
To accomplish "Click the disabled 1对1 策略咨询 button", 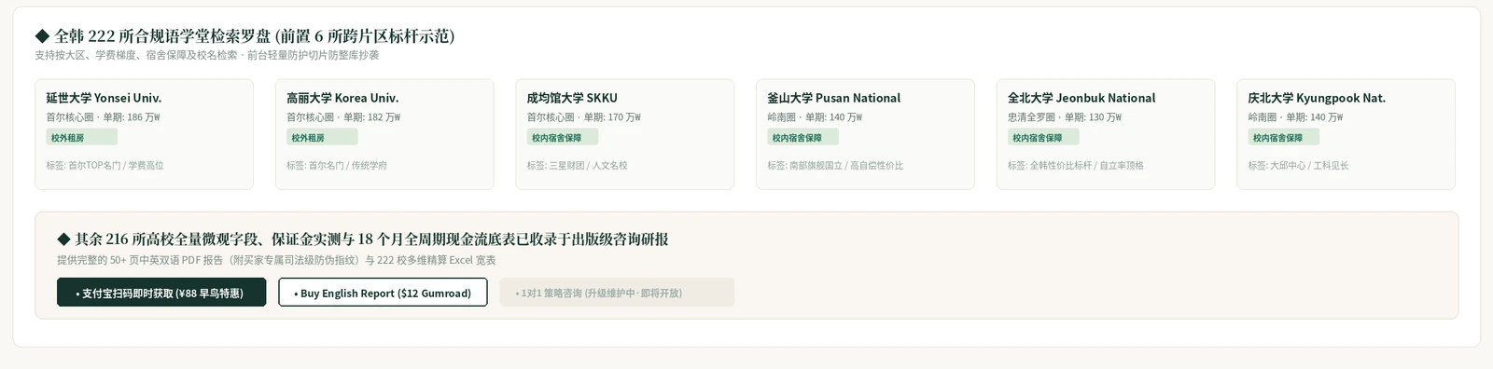I will [x=617, y=293].
